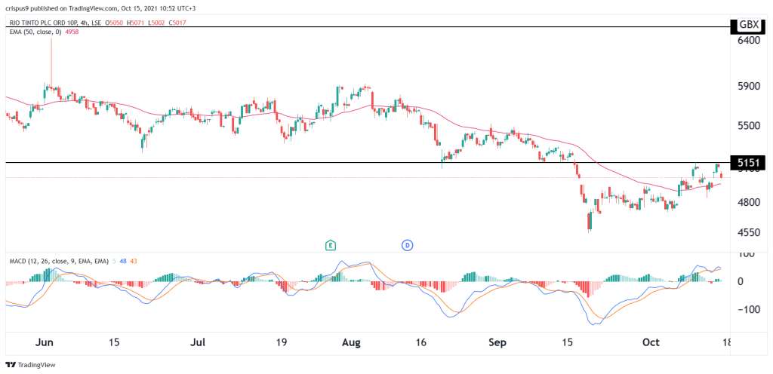Select the GBX currency label
This screenshot has width=773, height=374.
click(x=748, y=25)
